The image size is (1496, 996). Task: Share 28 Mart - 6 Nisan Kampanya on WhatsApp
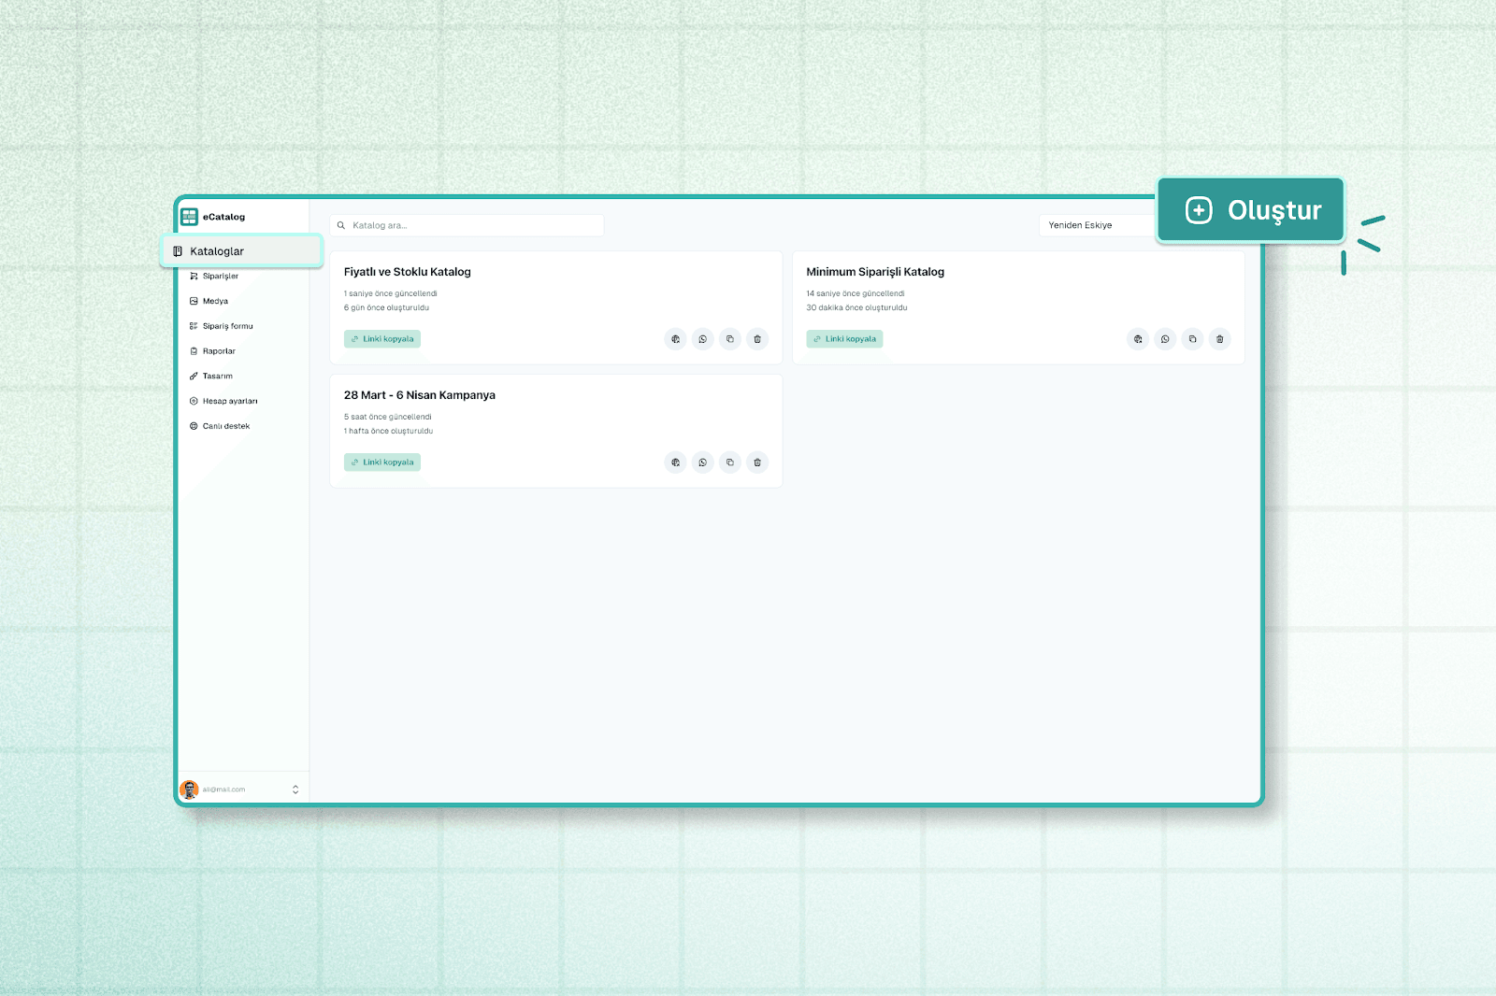(x=702, y=462)
